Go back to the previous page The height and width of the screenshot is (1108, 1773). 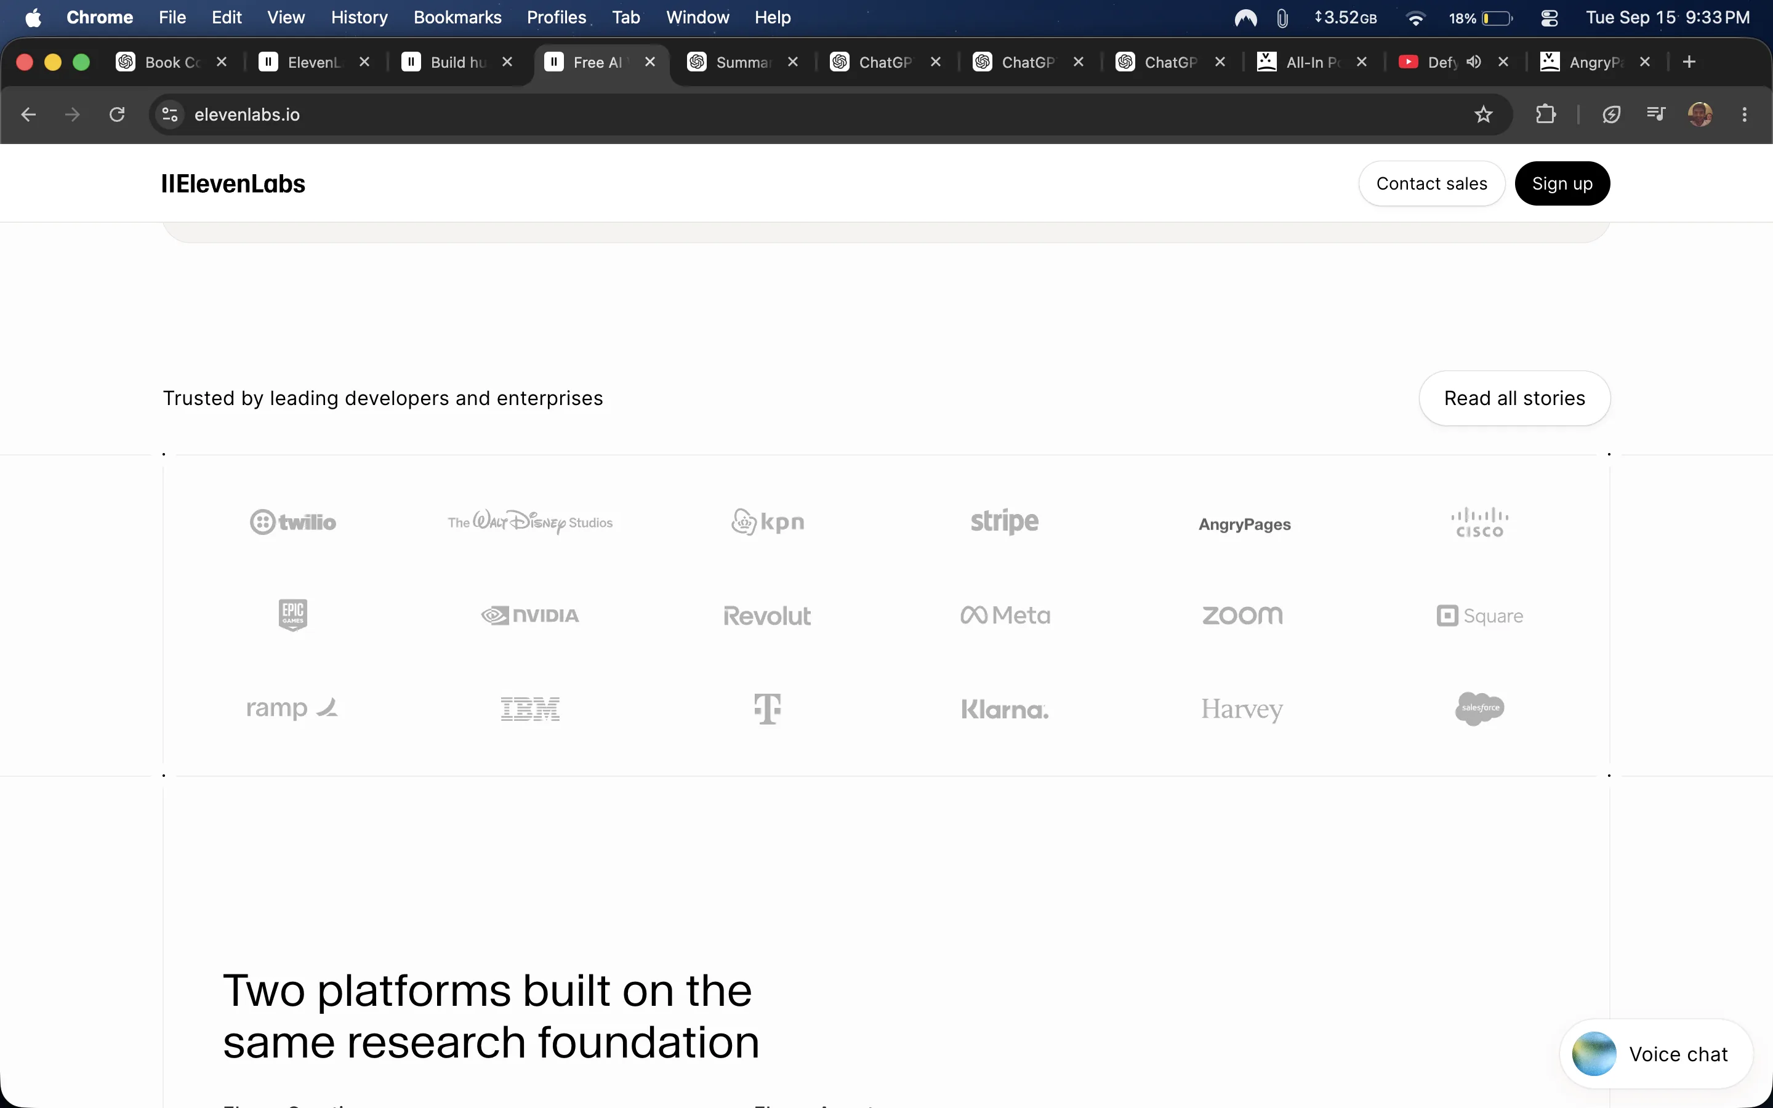[28, 114]
